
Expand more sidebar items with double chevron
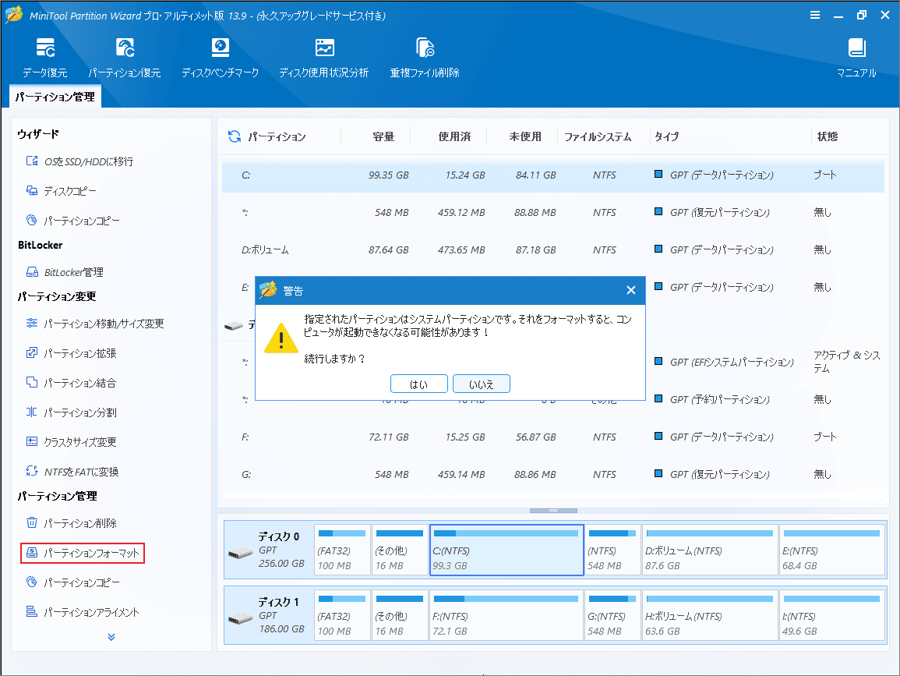pyautogui.click(x=111, y=637)
